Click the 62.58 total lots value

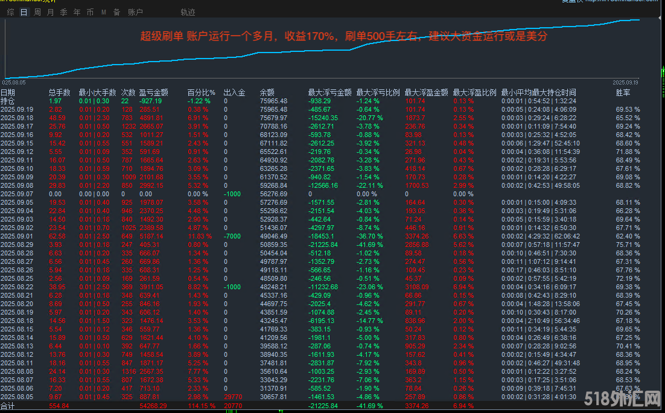pyautogui.click(x=58, y=237)
